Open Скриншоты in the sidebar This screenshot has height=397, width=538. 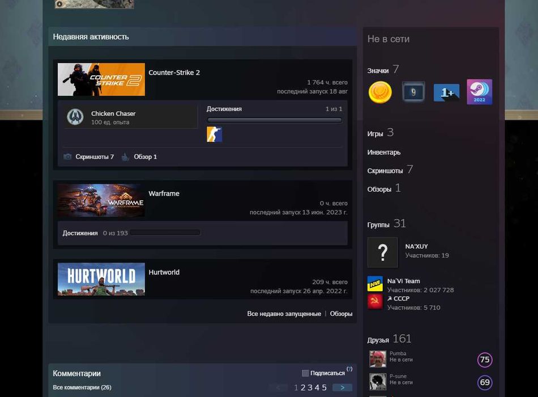[x=385, y=171]
